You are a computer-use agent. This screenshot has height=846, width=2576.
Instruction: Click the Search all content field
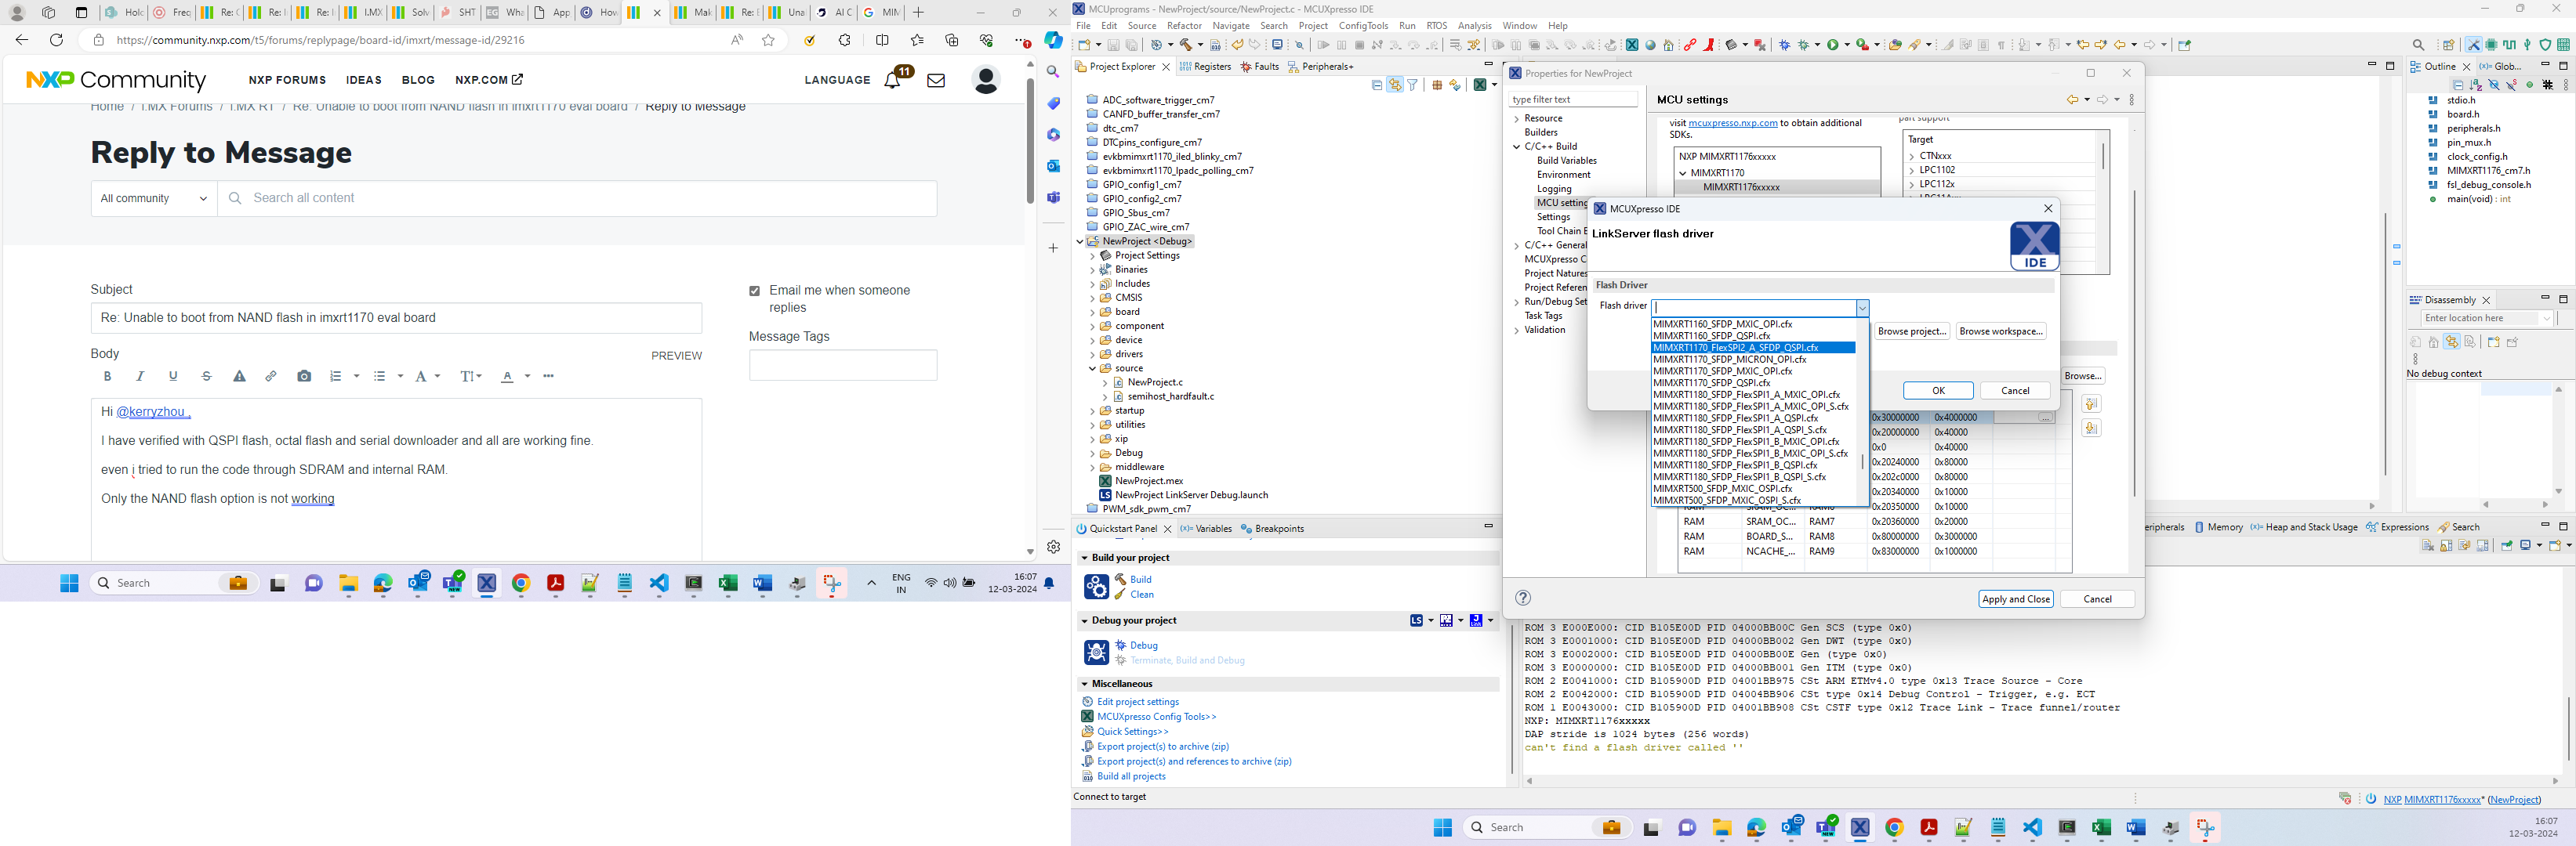pyautogui.click(x=577, y=199)
